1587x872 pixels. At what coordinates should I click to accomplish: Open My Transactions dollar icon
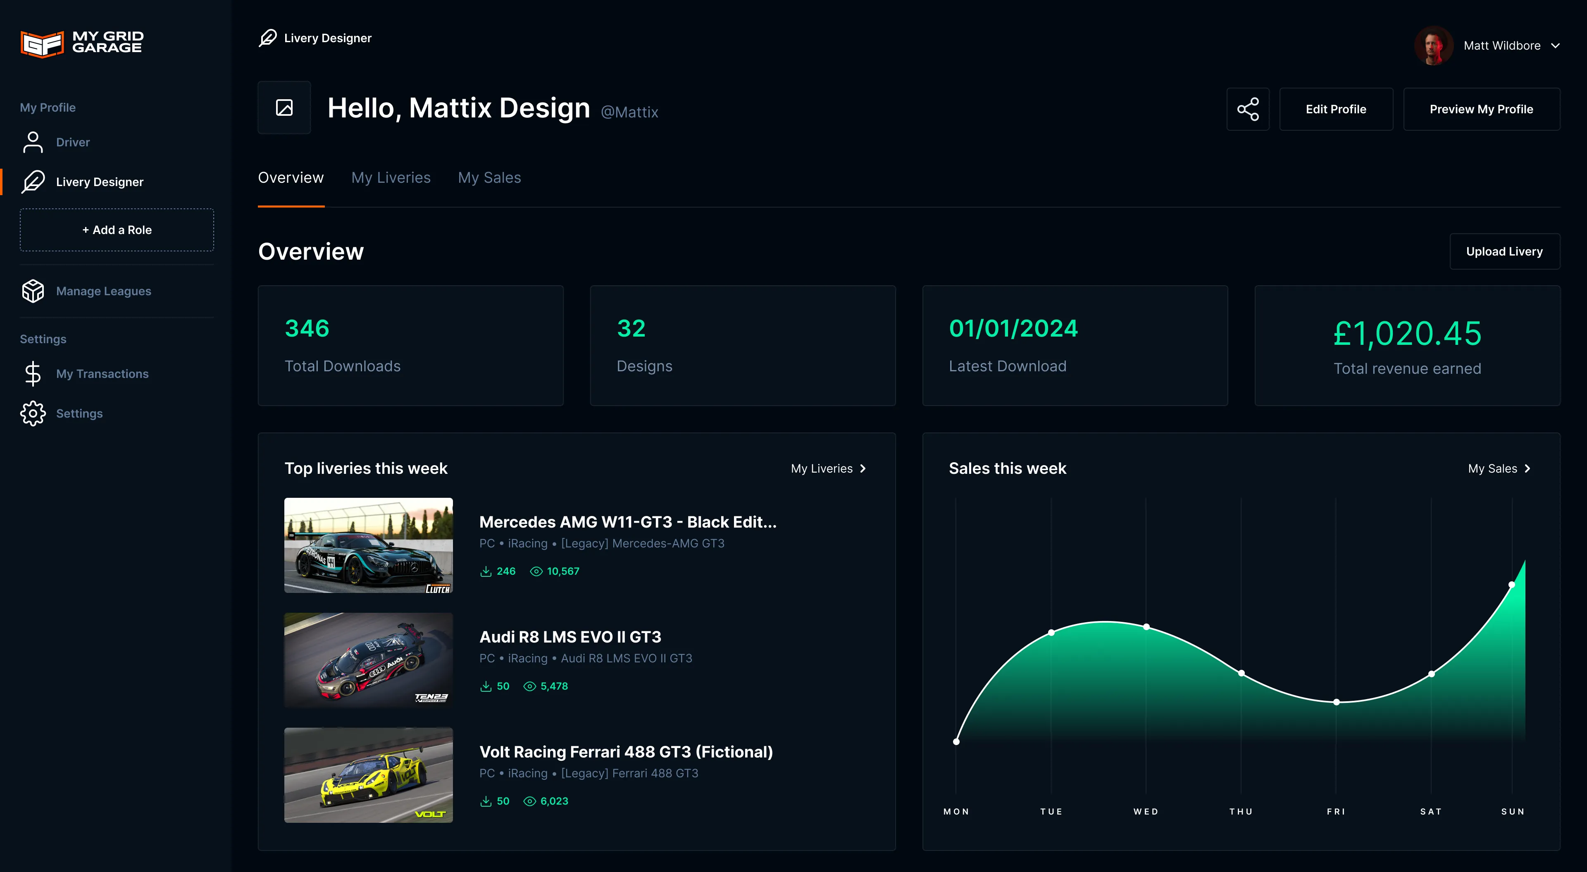click(33, 373)
